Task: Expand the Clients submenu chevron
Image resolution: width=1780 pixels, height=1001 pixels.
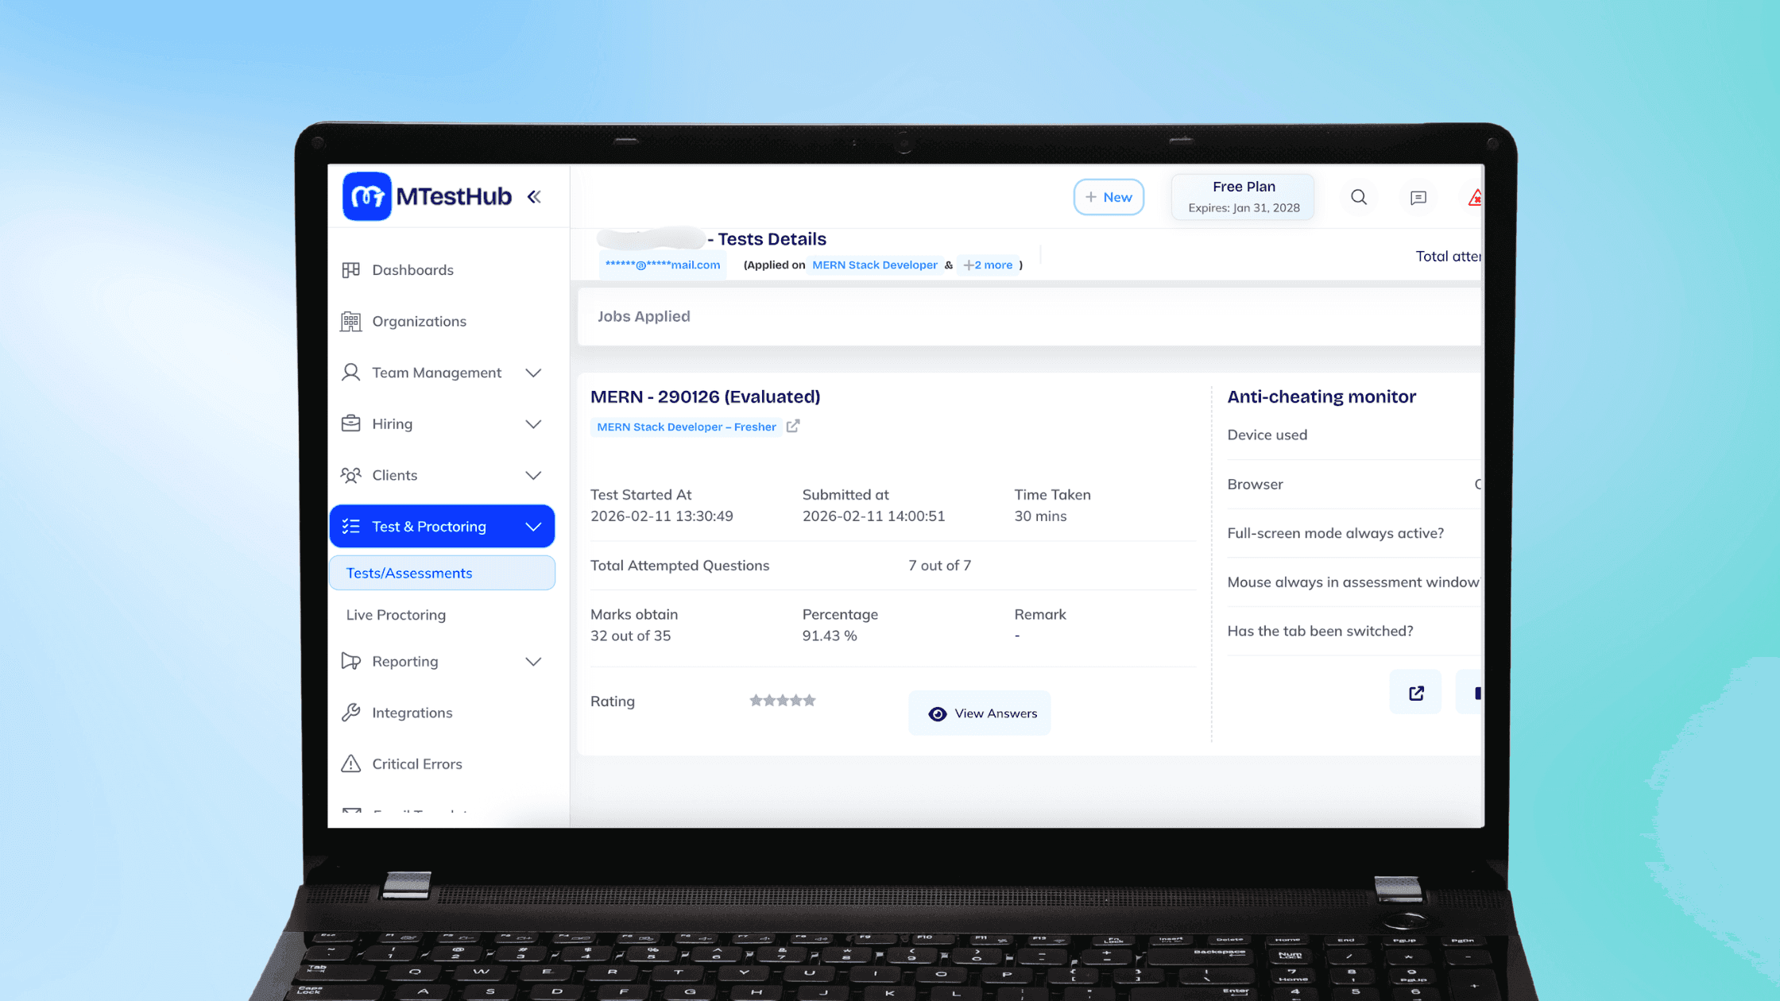Action: [x=533, y=475]
